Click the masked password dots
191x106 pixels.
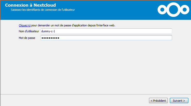pyautogui.click(x=50, y=38)
